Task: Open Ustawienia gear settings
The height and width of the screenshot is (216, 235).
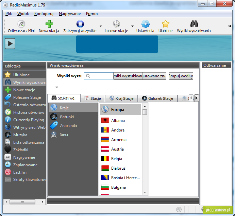Action: click(145, 27)
